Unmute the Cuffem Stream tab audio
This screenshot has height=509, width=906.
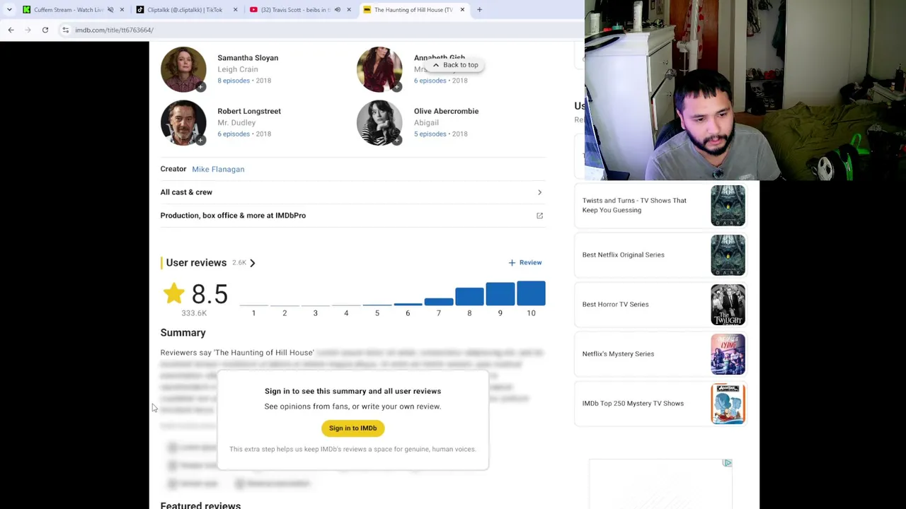coord(110,10)
